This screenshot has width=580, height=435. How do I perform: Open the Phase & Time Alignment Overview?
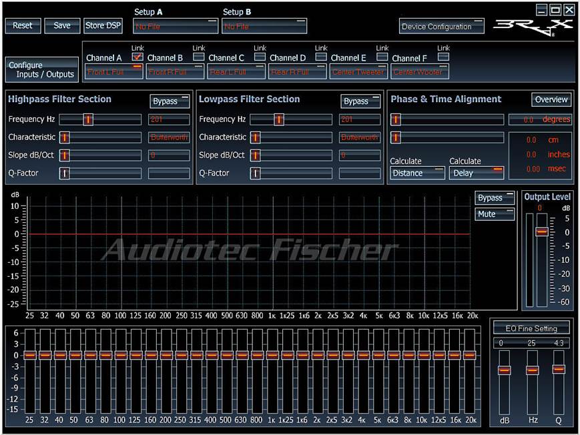[551, 99]
